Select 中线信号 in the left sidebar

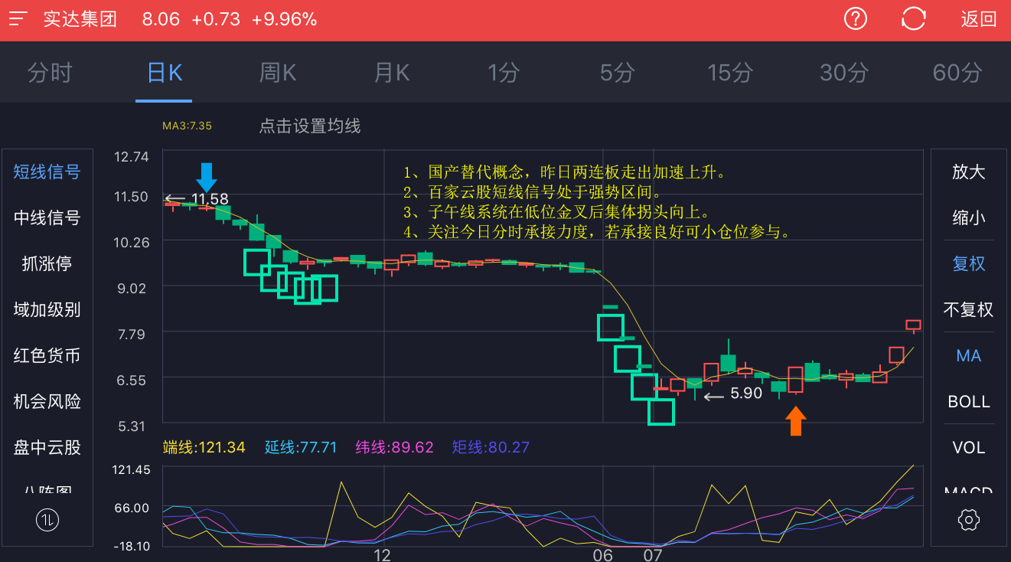47,217
